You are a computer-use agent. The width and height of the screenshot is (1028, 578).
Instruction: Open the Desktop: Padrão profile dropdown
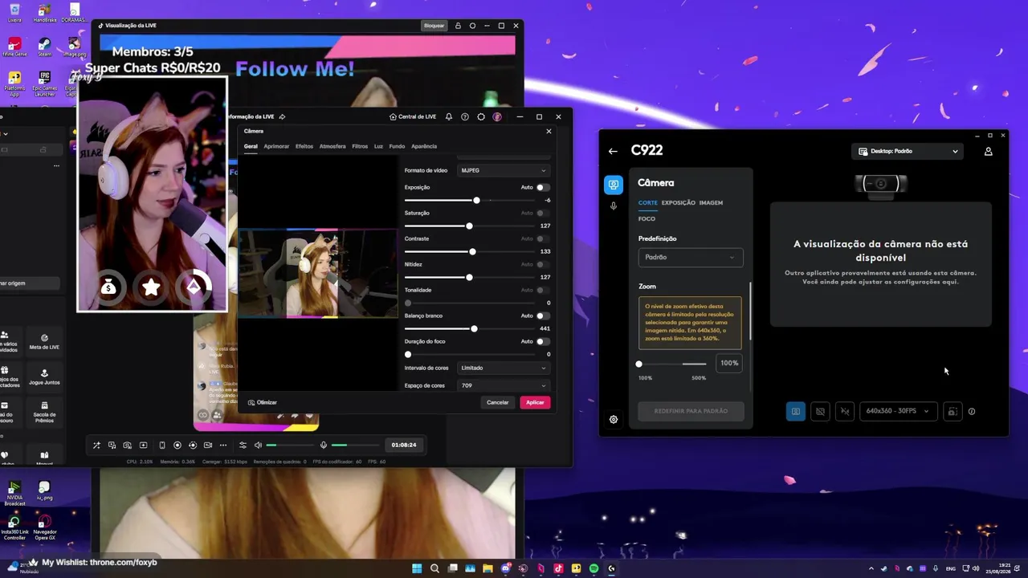(x=908, y=151)
